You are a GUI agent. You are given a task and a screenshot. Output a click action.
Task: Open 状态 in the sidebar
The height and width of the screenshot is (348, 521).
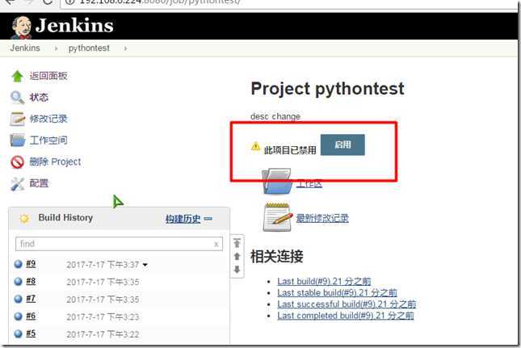tap(39, 97)
